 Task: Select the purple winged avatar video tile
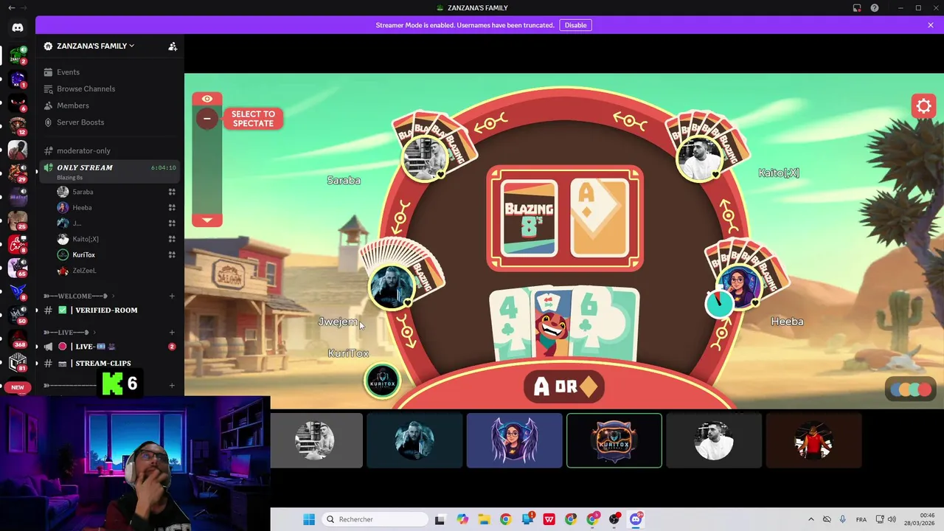coord(514,440)
